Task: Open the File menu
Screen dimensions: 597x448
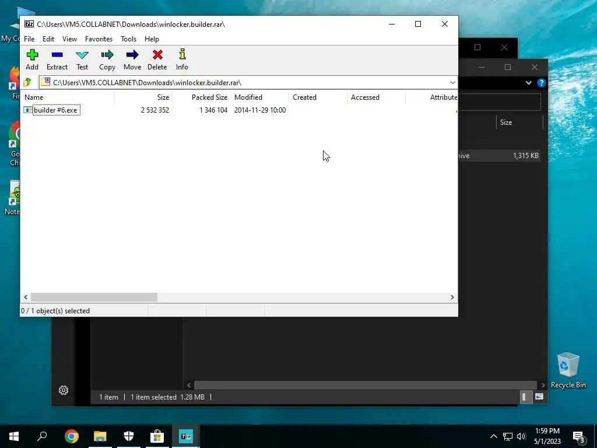Action: pos(29,39)
